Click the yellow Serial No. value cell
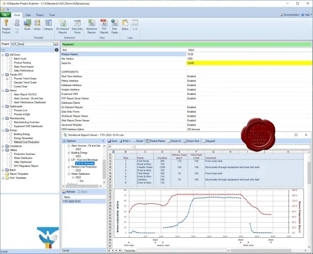Image resolution: width=313 pixels, height=254 pixels. pos(249,63)
